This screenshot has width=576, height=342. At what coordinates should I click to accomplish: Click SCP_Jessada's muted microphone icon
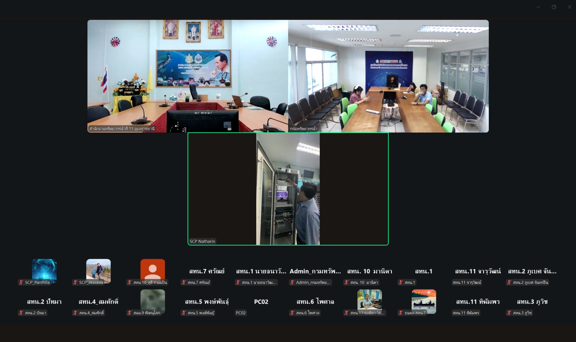[x=75, y=282]
